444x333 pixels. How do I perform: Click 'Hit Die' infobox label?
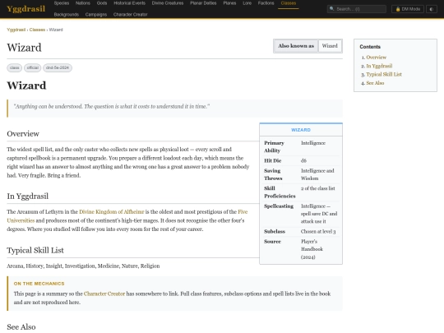[x=272, y=160]
